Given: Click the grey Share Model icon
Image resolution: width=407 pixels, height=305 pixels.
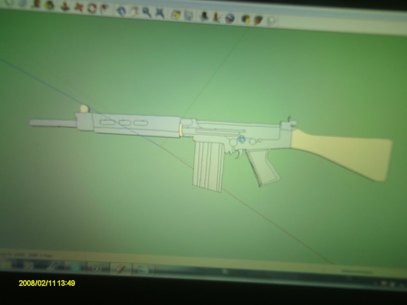Looking at the screenshot, I should pyautogui.click(x=189, y=15).
